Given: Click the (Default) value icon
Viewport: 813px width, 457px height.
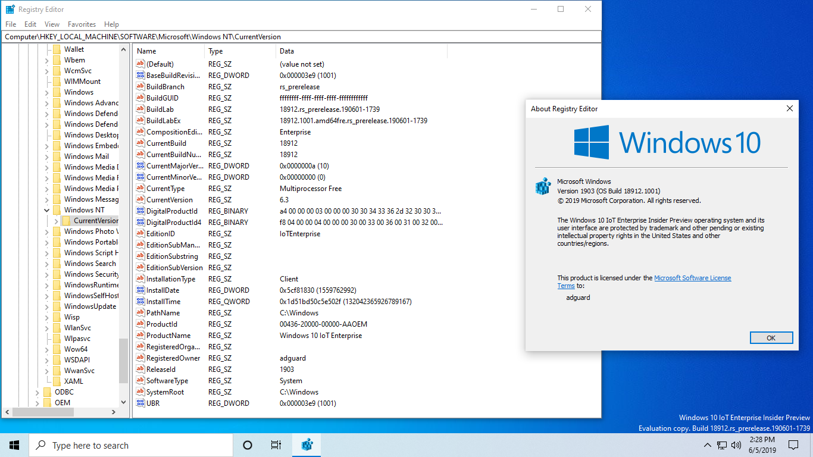Looking at the screenshot, I should [x=140, y=64].
